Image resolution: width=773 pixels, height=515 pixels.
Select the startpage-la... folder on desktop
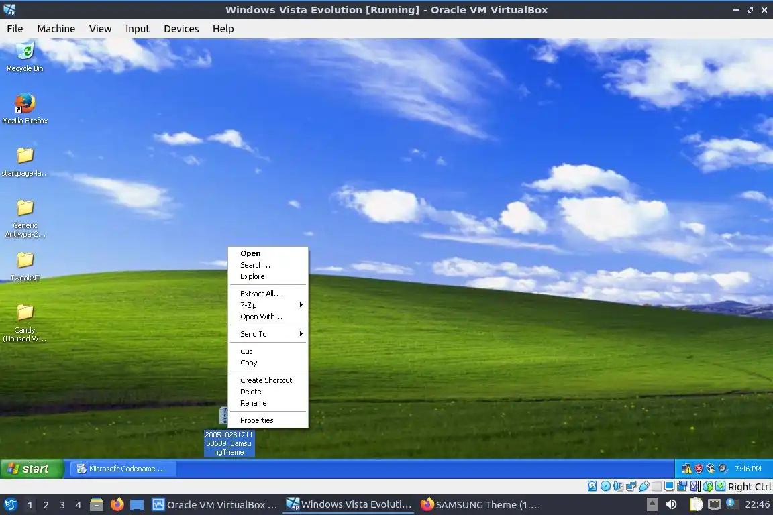click(x=25, y=162)
